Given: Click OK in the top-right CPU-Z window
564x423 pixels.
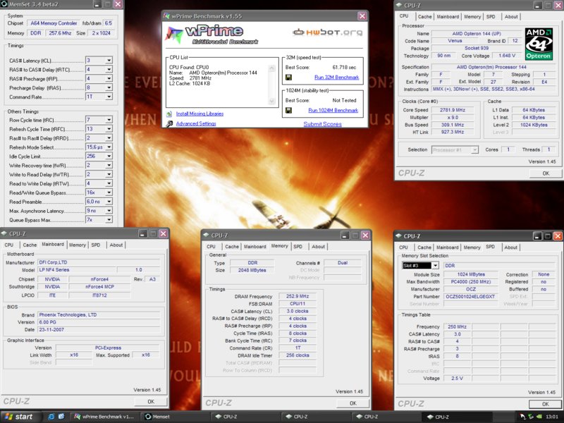Looking at the screenshot, I should [x=546, y=173].
